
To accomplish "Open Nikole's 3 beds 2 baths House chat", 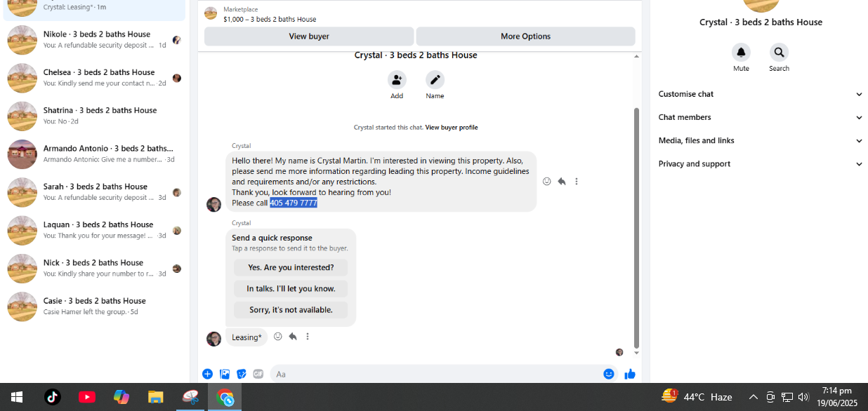I will 94,39.
